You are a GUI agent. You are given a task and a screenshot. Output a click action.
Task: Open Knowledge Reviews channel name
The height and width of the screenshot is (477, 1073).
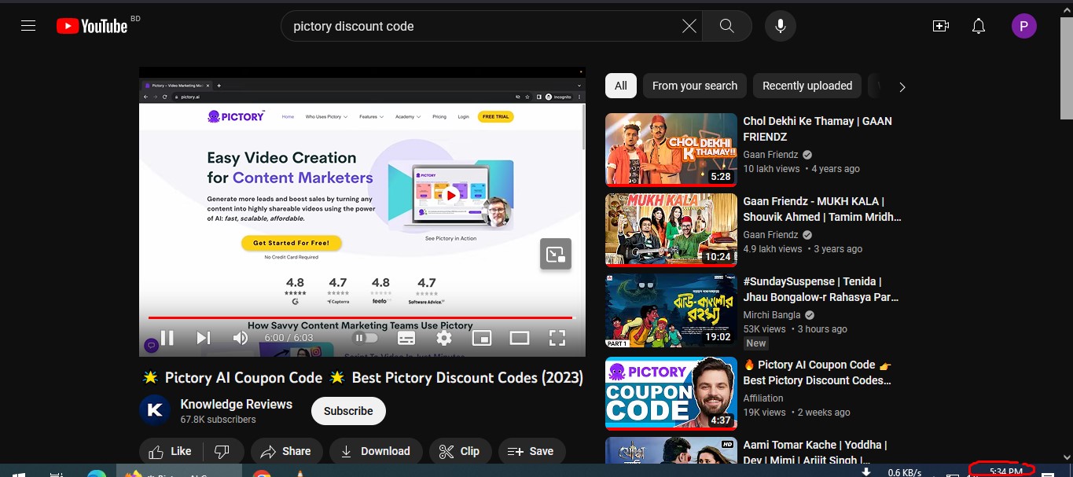pos(237,404)
